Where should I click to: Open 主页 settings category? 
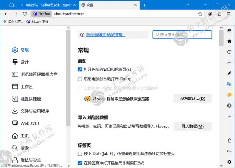point(21,135)
